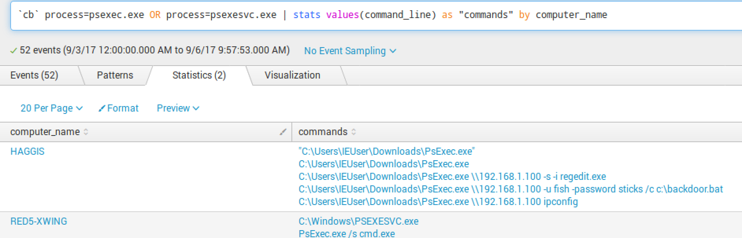742x238 pixels.
Task: Click the commands column sort arrows
Action: [x=354, y=132]
